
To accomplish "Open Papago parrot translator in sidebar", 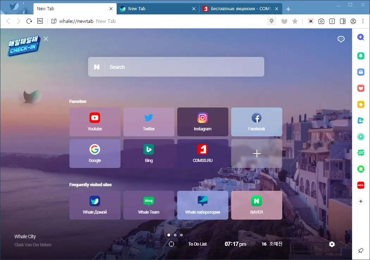I will click(360, 121).
